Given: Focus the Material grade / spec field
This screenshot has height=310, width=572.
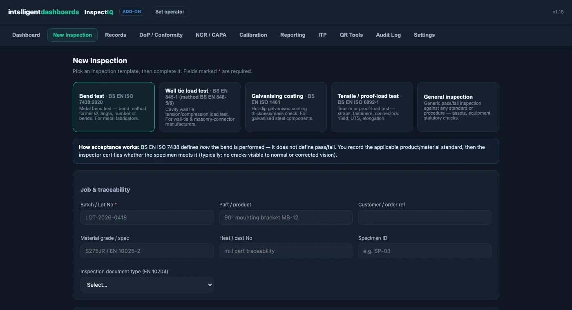Looking at the screenshot, I should pyautogui.click(x=147, y=251).
